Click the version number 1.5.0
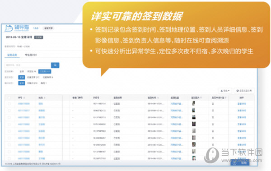Image resolution: width=271 pixels, height=171 pixels. pyautogui.click(x=36, y=28)
